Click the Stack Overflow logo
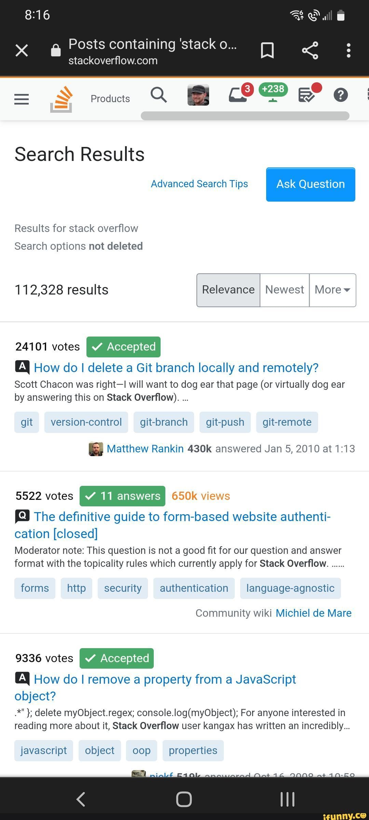This screenshot has height=820, width=369. [61, 99]
